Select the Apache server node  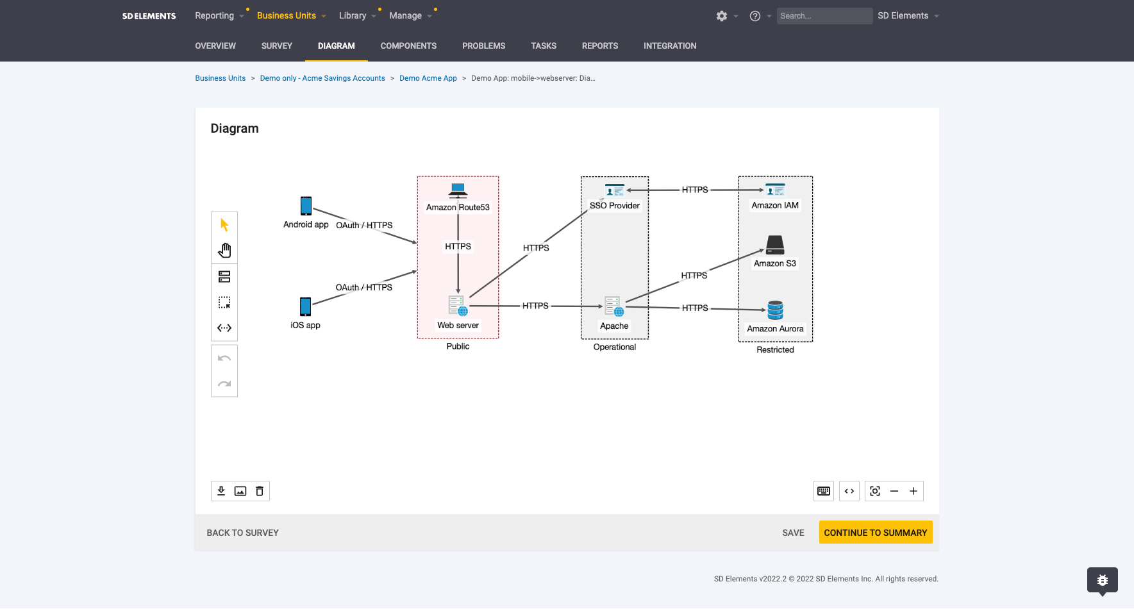pyautogui.click(x=614, y=306)
